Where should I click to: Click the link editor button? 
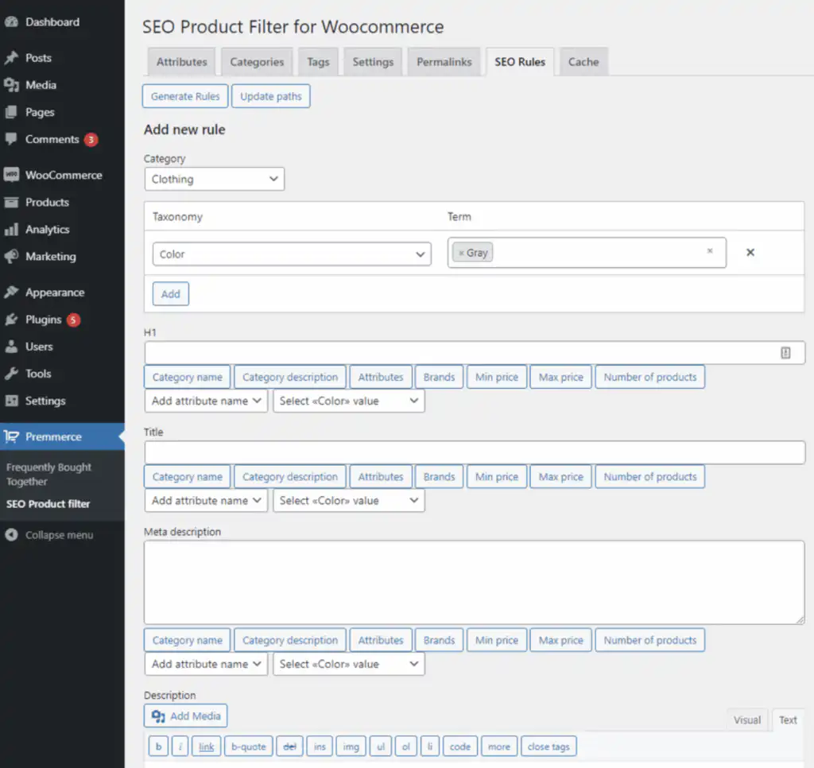pos(206,747)
